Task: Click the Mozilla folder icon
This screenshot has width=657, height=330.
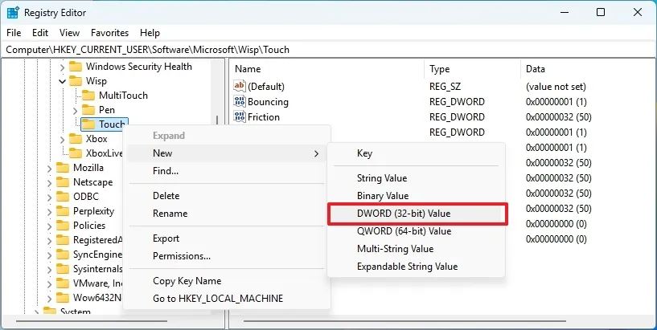Action: (63, 168)
